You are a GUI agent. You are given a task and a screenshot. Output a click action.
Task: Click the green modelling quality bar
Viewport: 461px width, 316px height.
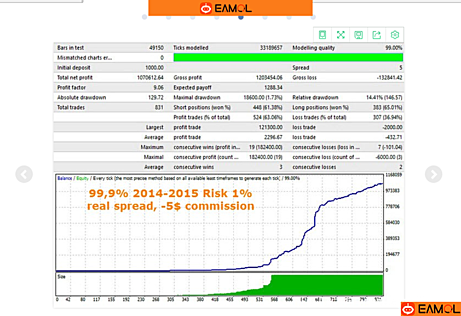[287, 58]
